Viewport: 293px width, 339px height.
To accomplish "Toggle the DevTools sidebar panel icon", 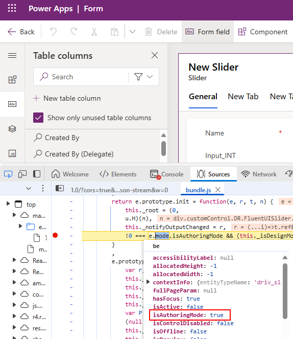I will point(37,174).
